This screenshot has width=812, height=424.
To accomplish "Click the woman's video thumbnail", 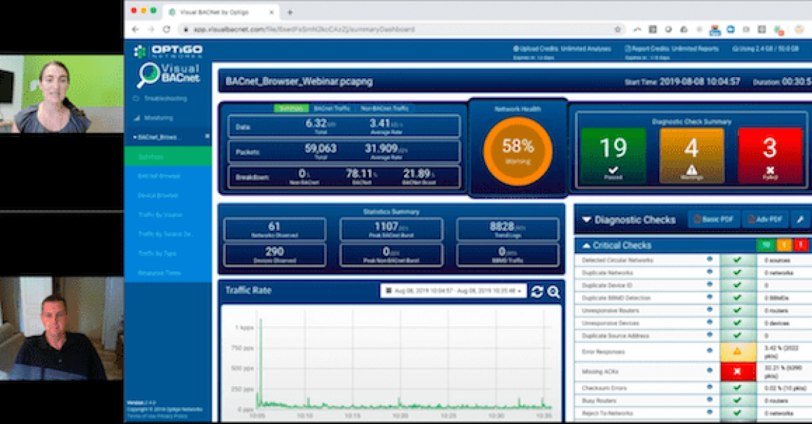I will (x=62, y=95).
